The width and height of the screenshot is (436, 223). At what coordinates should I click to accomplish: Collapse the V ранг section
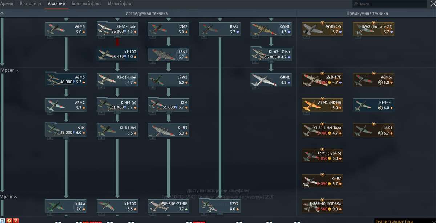[x=8, y=197]
